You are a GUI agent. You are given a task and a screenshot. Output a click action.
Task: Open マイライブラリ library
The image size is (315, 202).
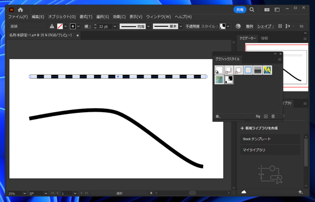(270, 150)
